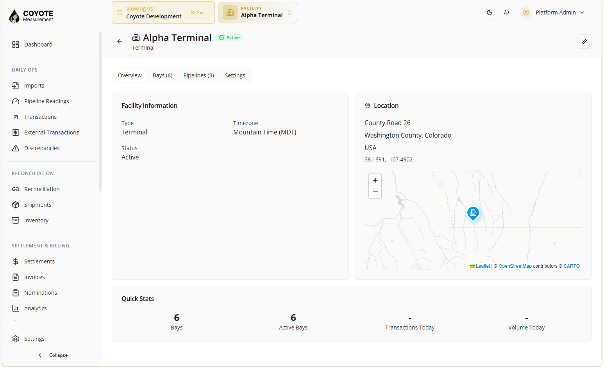Exit viewing as Coyote Development

[198, 13]
